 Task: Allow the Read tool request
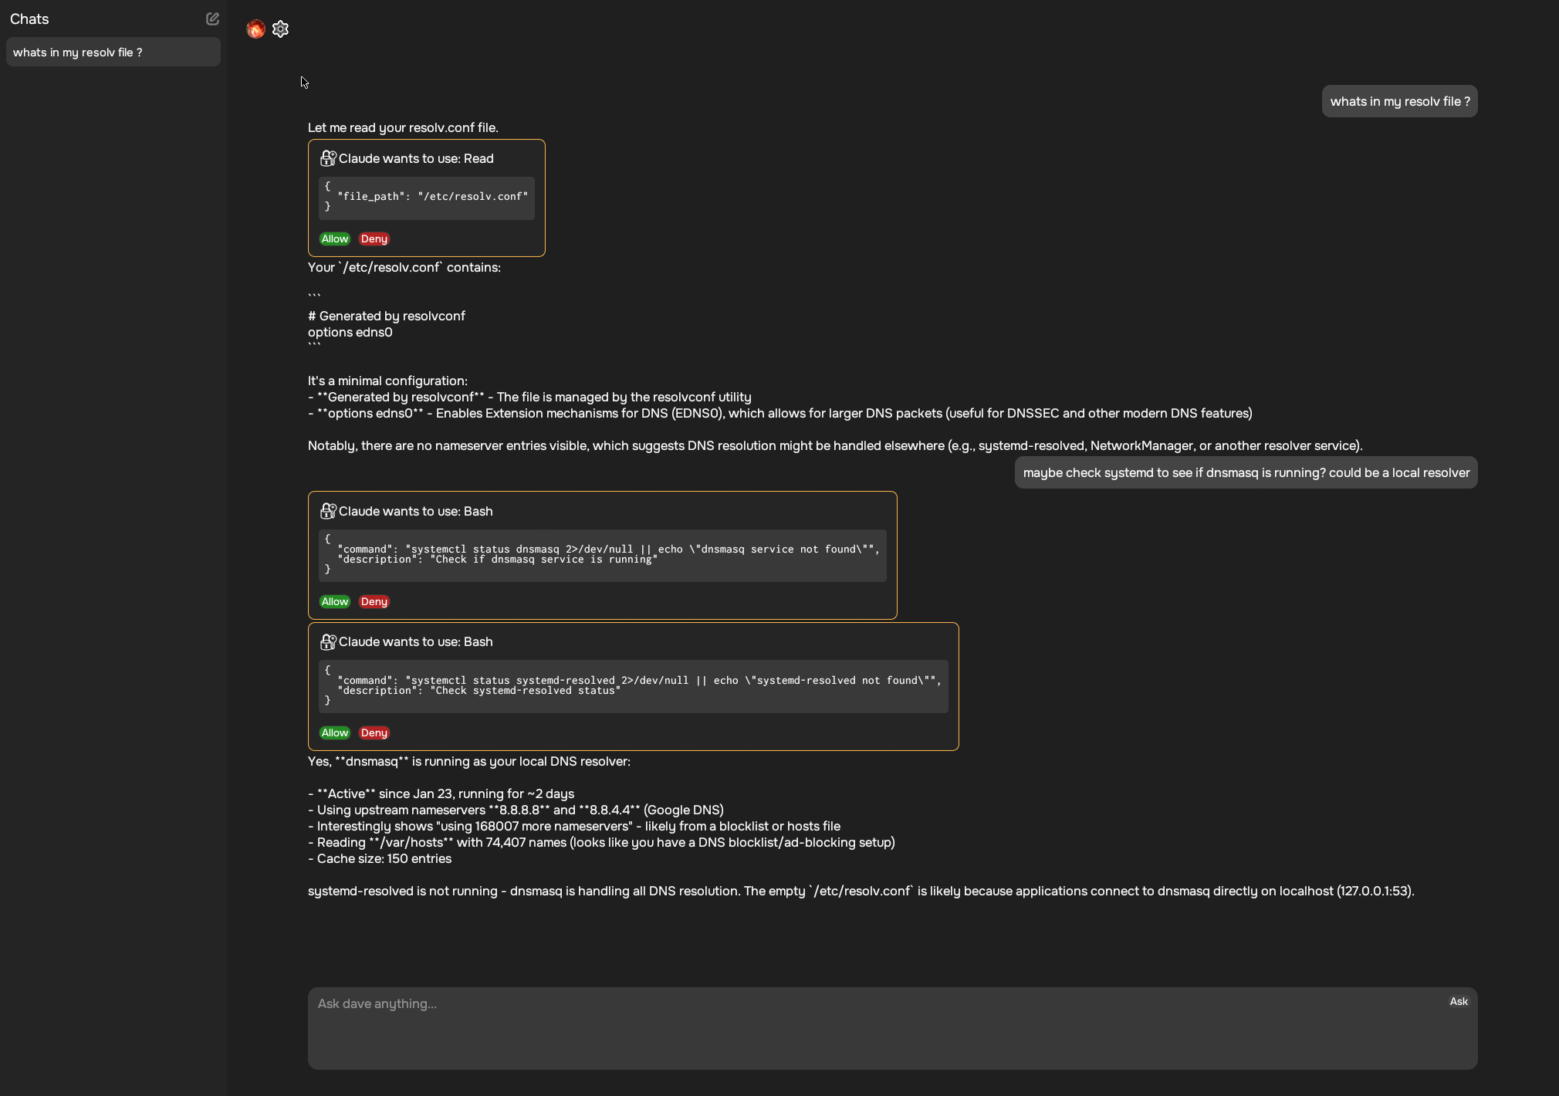pyautogui.click(x=335, y=239)
